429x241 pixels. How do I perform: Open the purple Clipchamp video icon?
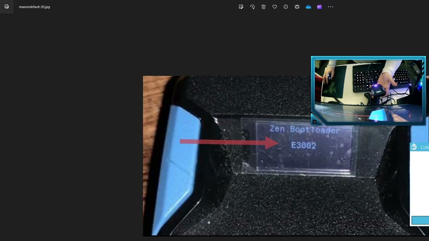[319, 7]
